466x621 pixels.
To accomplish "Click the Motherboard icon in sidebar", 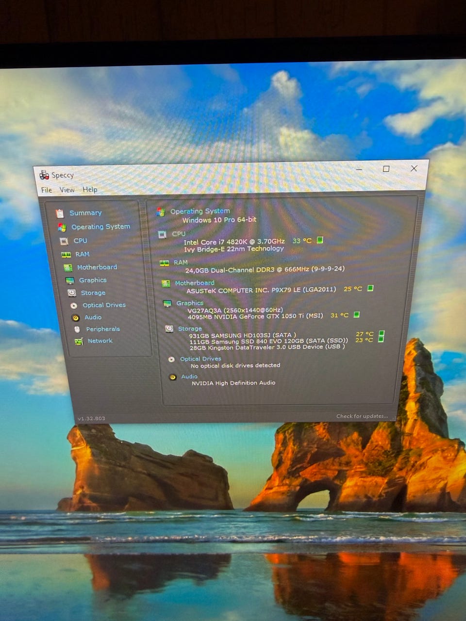I will (68, 268).
